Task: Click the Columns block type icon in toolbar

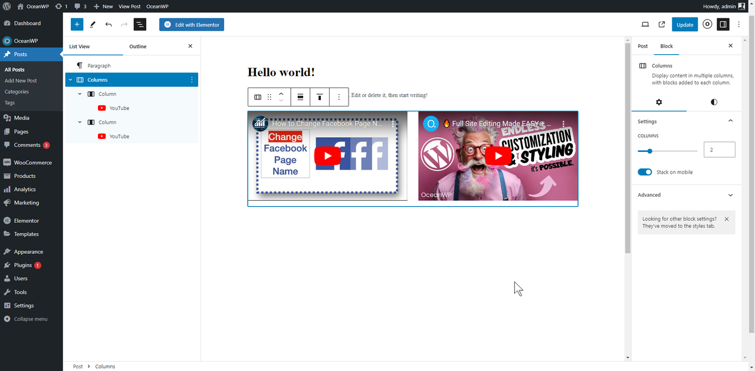Action: coord(258,97)
